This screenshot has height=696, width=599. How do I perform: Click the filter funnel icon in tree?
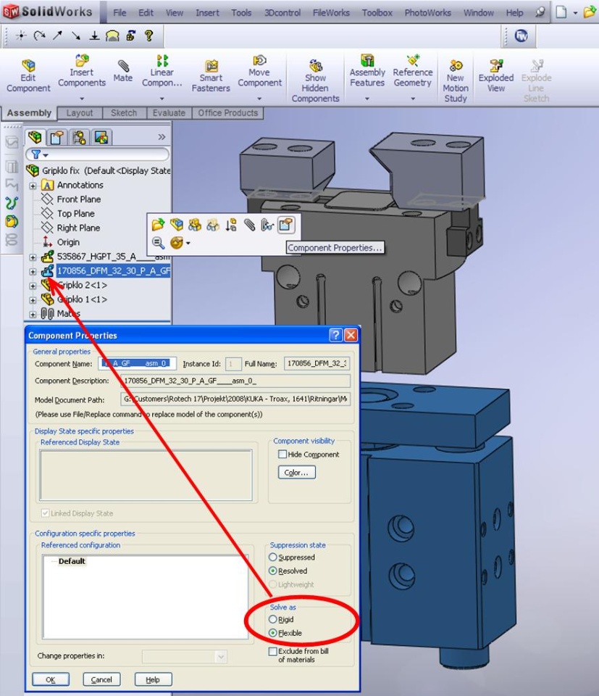coord(36,154)
